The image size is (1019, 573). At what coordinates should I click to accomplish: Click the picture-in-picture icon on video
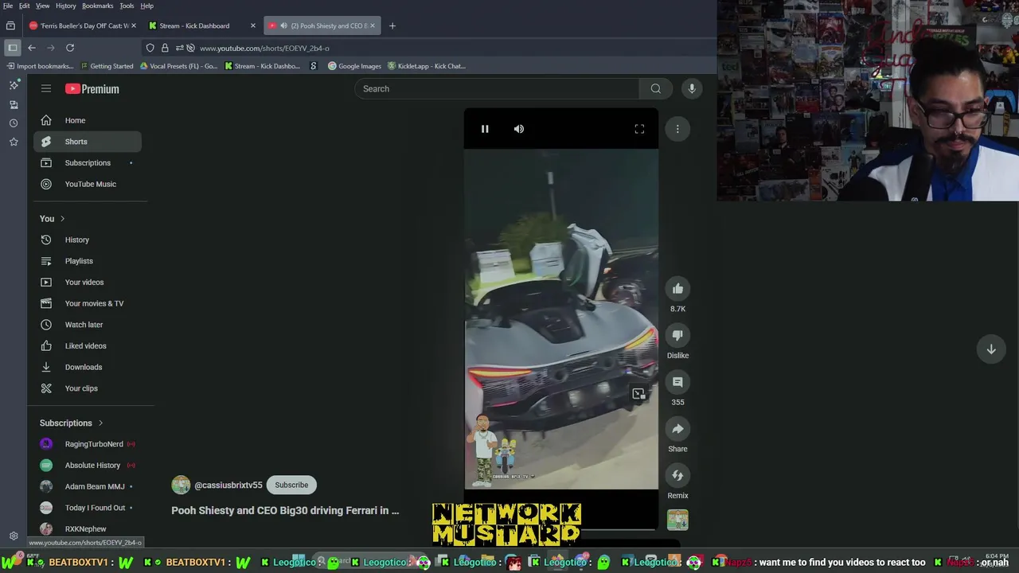(x=638, y=394)
